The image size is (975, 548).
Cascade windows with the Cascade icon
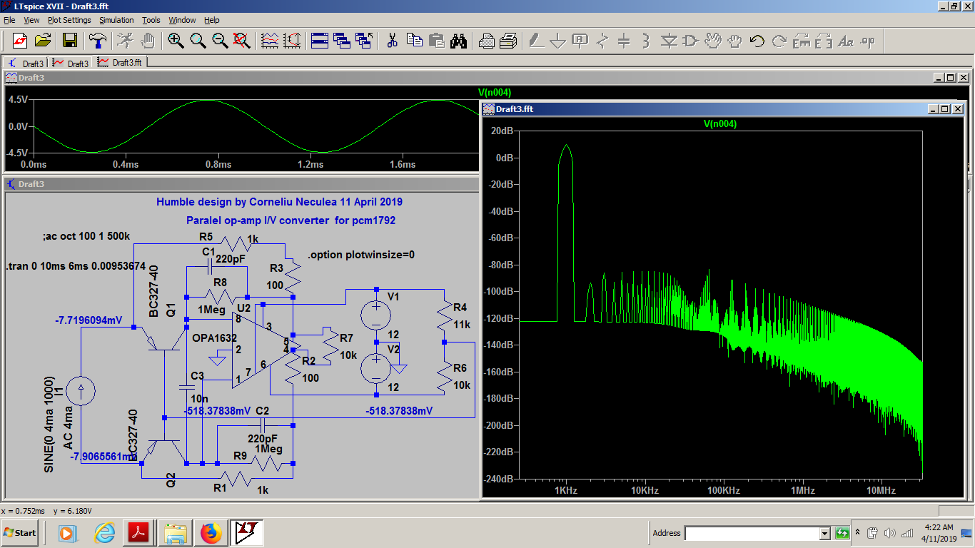[341, 41]
